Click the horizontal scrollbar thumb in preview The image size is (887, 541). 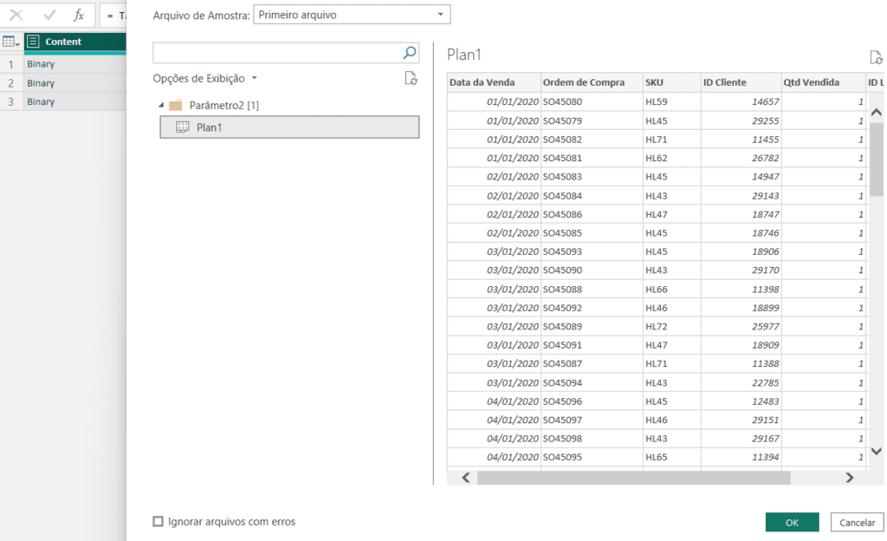point(633,478)
